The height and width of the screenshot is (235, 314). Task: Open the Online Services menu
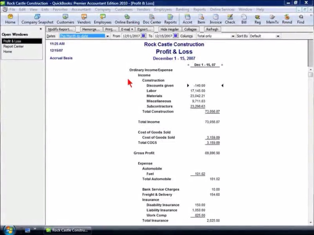(222, 9)
